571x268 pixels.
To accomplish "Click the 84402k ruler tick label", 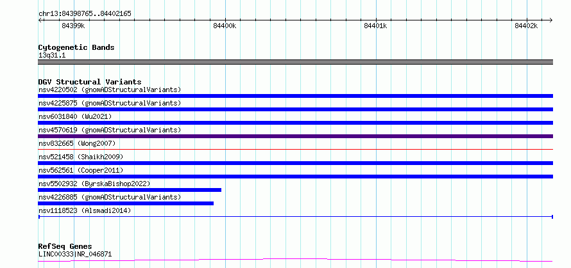I will pyautogui.click(x=526, y=26).
